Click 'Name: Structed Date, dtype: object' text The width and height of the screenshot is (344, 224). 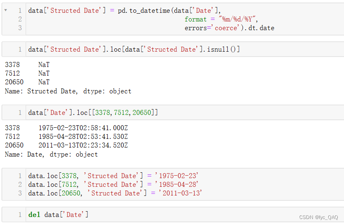[68, 91]
